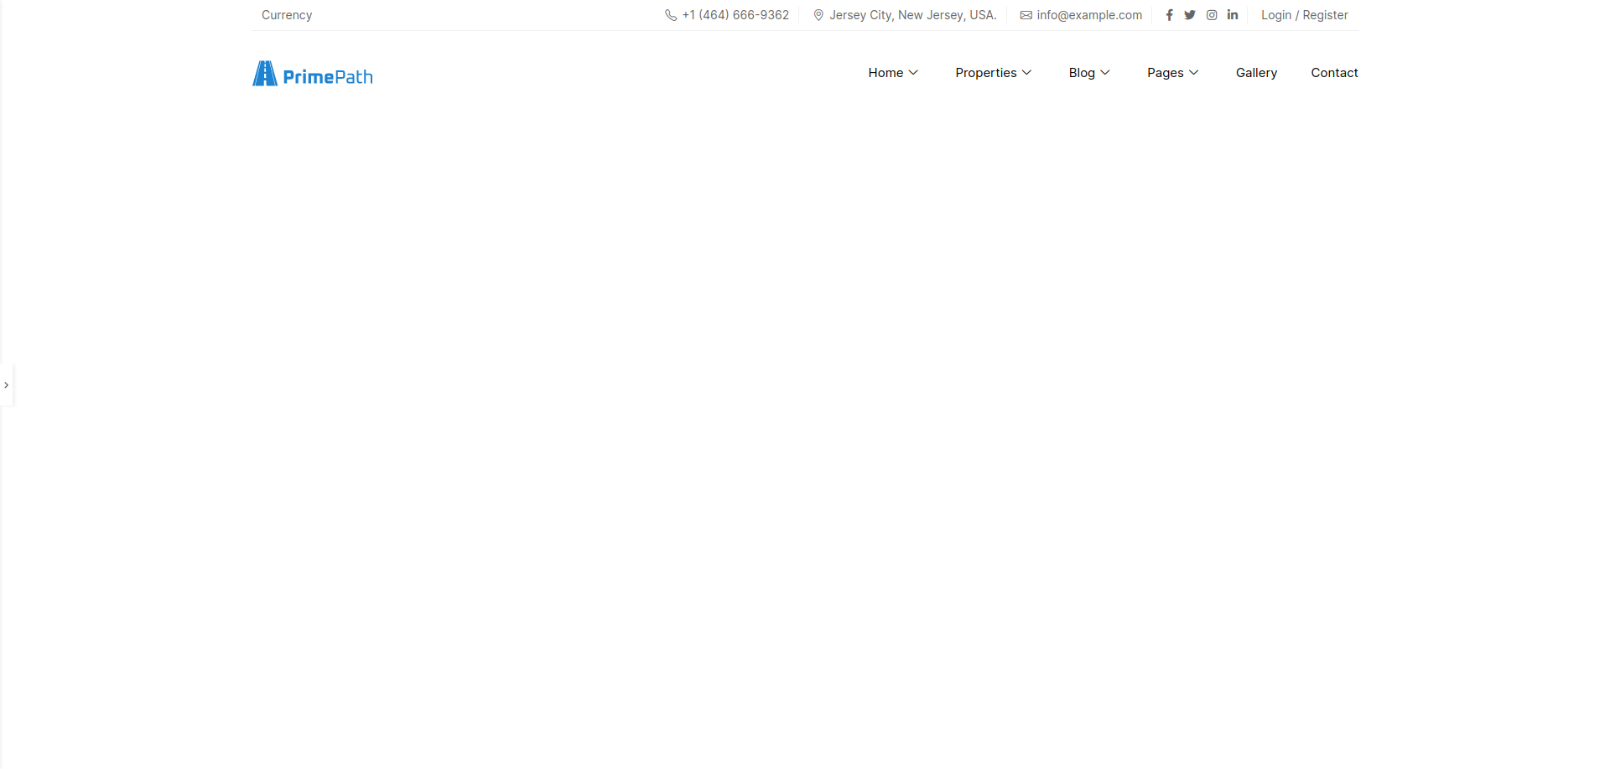The width and height of the screenshot is (1610, 769).
Task: Expand the side panel arrow tab
Action: point(7,385)
